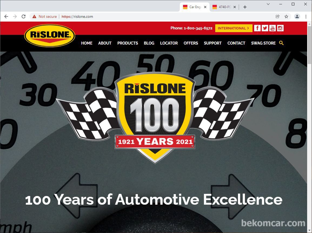This screenshot has width=312, height=233.
Task: Open the Rislone Instagram icon
Action: [280, 28]
